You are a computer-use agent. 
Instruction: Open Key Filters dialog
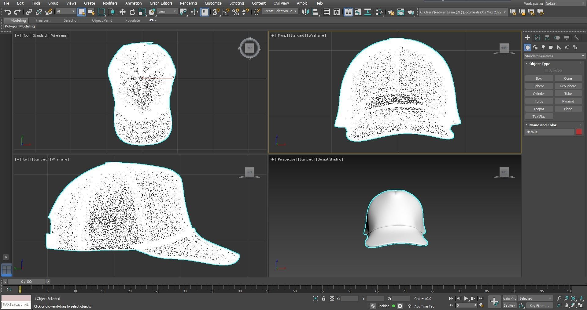click(539, 305)
